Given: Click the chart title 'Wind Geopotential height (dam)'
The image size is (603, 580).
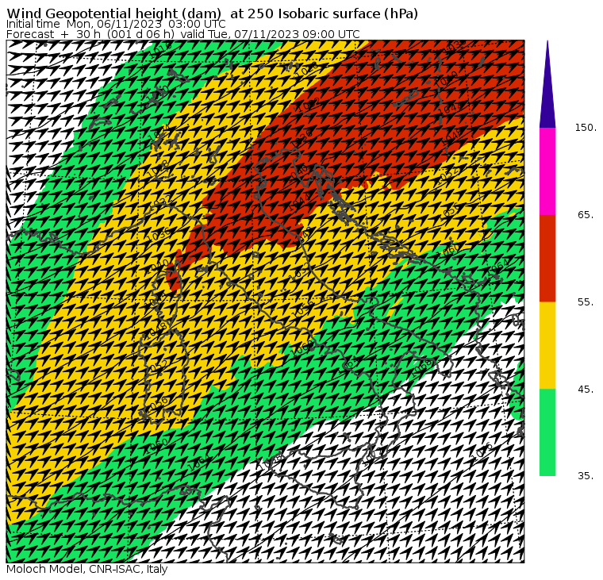Looking at the screenshot, I should pos(113,13).
